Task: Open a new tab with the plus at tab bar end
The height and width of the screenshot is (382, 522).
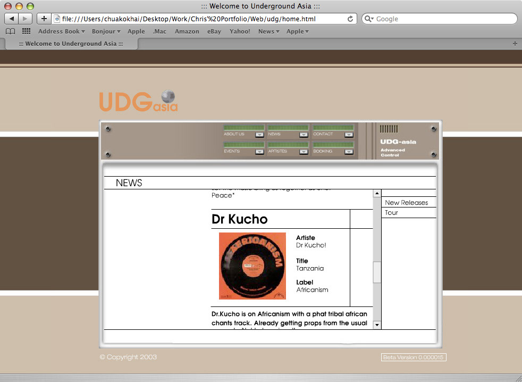Action: click(515, 44)
